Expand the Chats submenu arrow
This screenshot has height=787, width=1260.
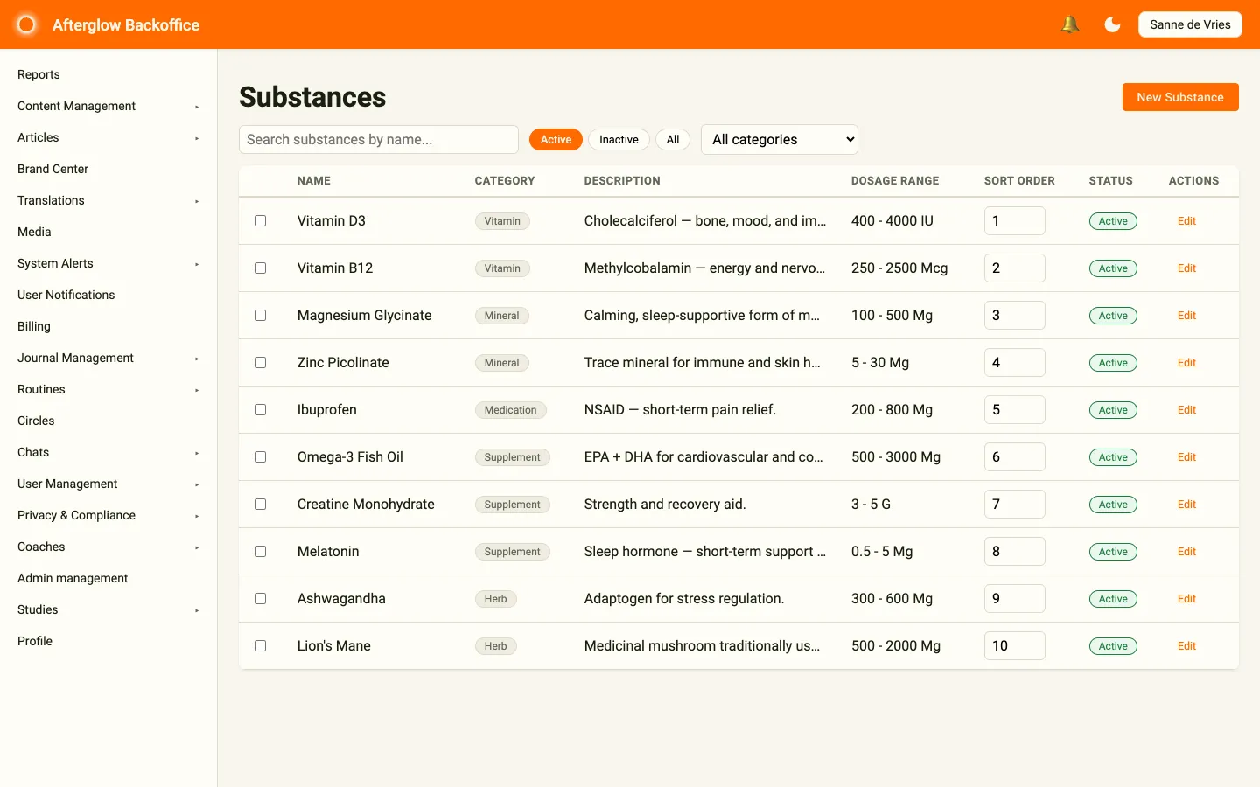(197, 453)
